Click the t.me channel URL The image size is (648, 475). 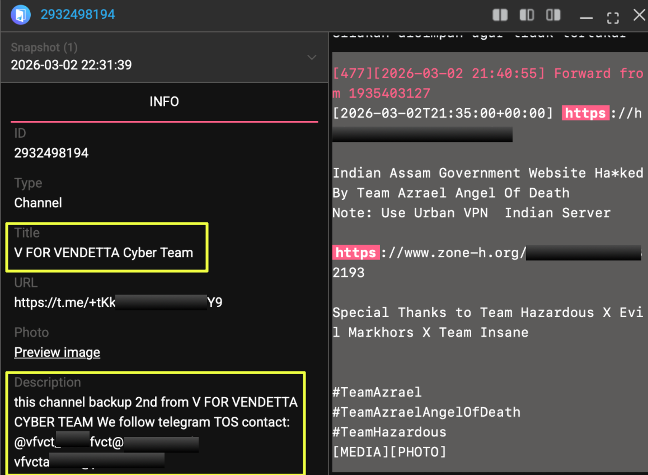[118, 303]
